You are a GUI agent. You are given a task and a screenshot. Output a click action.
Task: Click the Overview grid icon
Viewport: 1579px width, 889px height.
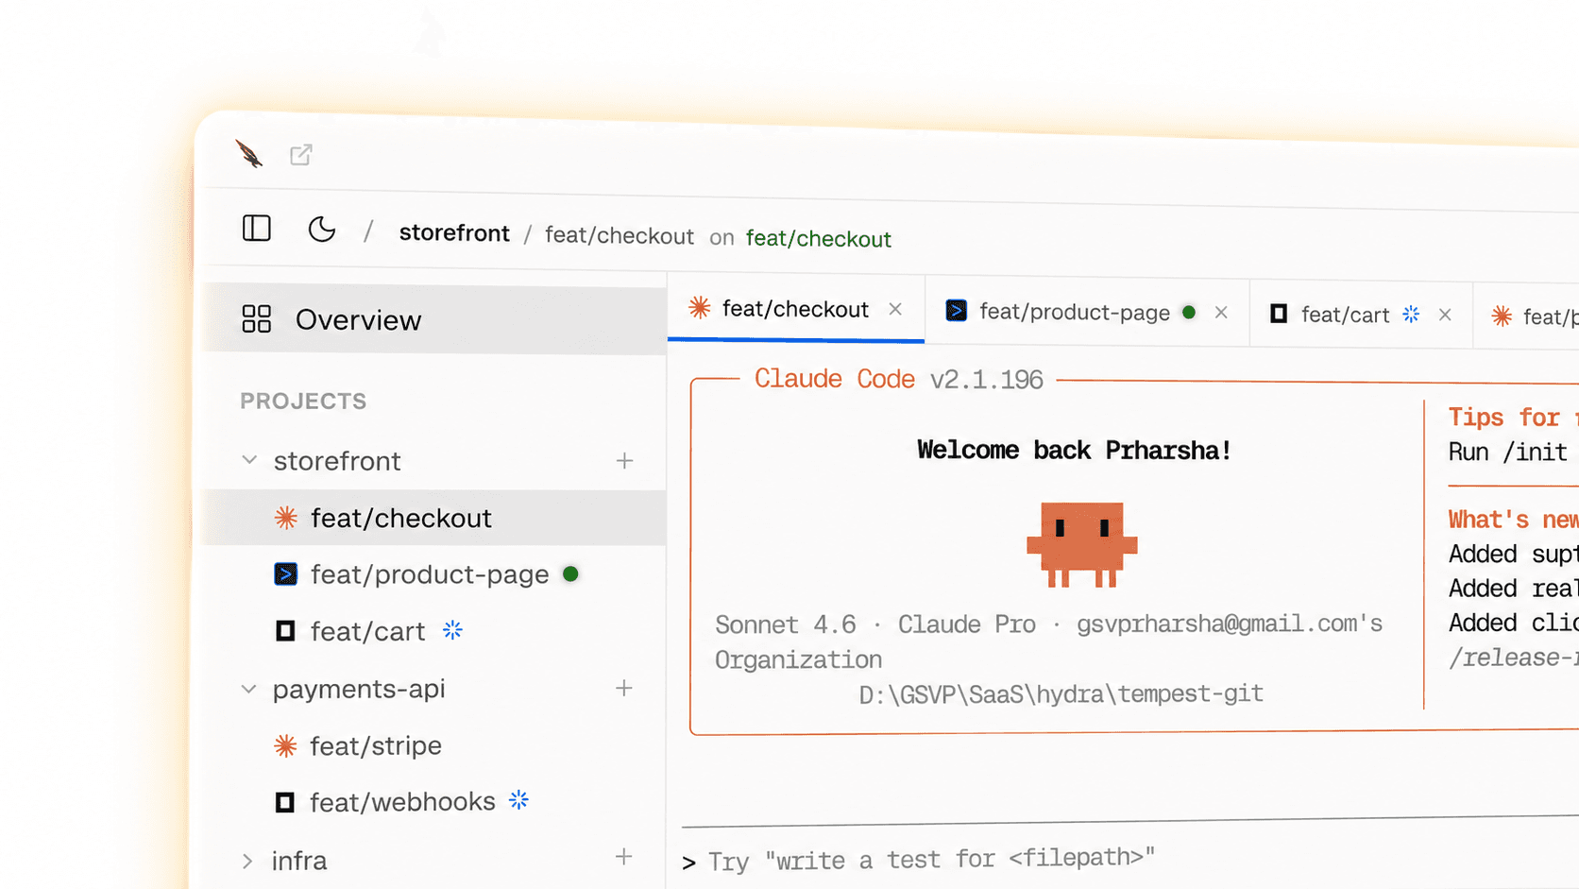tap(256, 318)
